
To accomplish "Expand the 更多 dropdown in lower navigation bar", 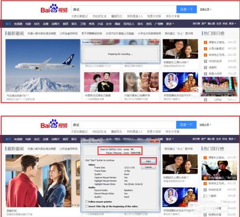I will (170, 139).
